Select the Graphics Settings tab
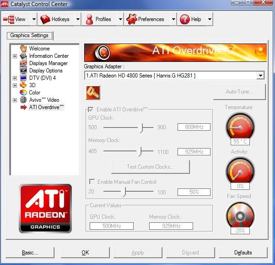275x265 pixels. 30,35
